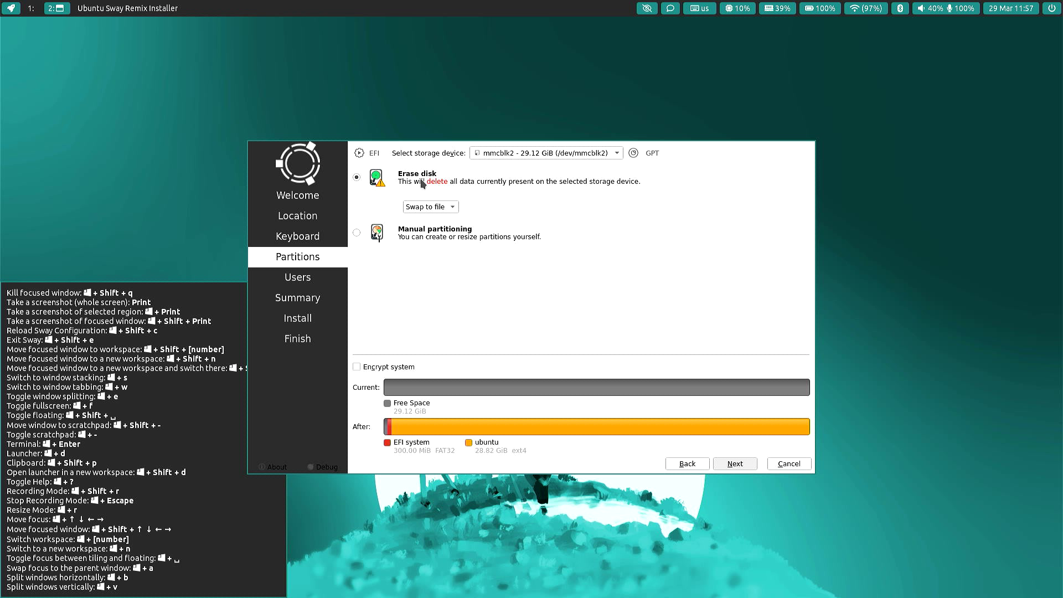Viewport: 1063px width, 598px height.
Task: Open the chat notification bubble icon
Action: tap(670, 8)
